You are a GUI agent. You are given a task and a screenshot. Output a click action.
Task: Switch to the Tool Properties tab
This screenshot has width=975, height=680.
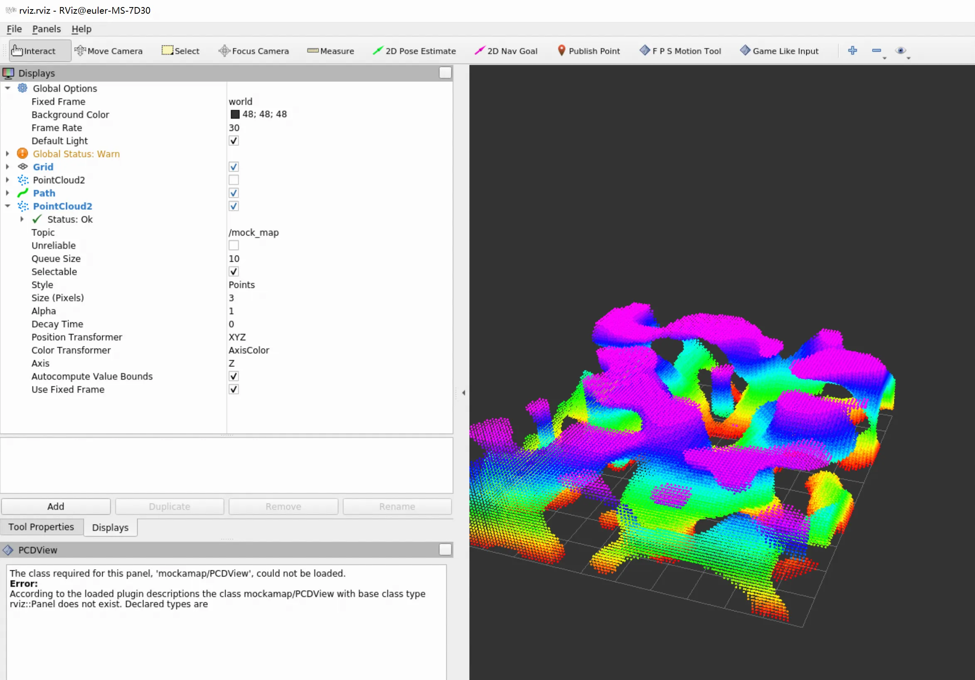(41, 527)
